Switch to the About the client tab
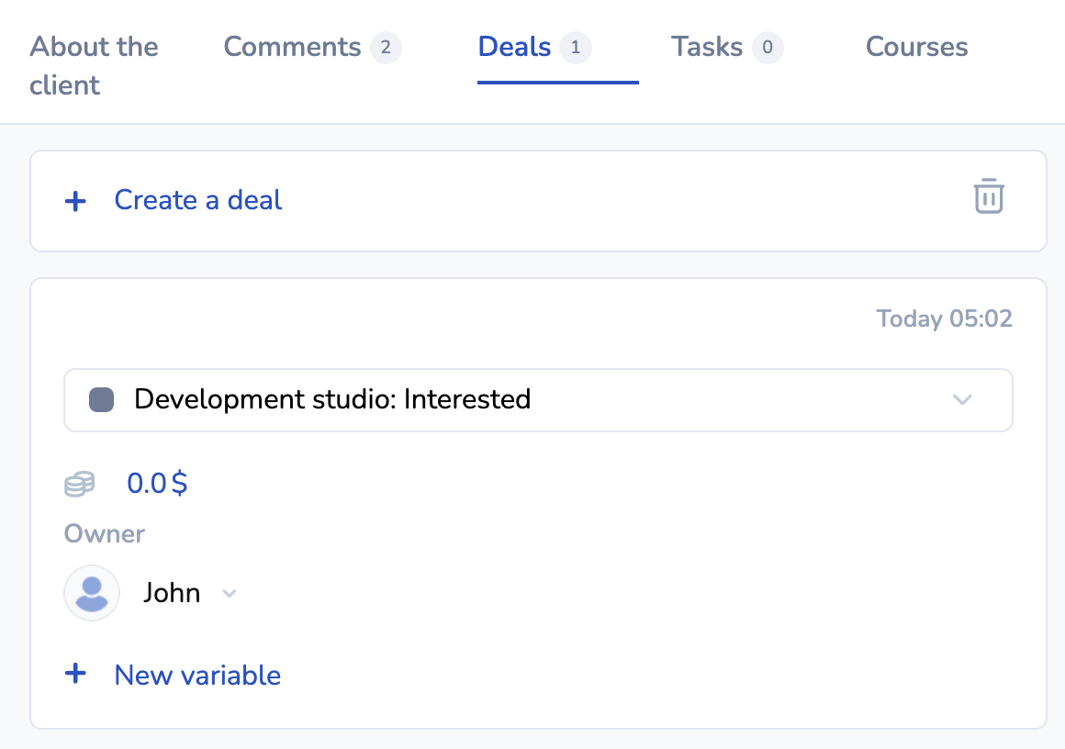1065x749 pixels. (x=94, y=65)
